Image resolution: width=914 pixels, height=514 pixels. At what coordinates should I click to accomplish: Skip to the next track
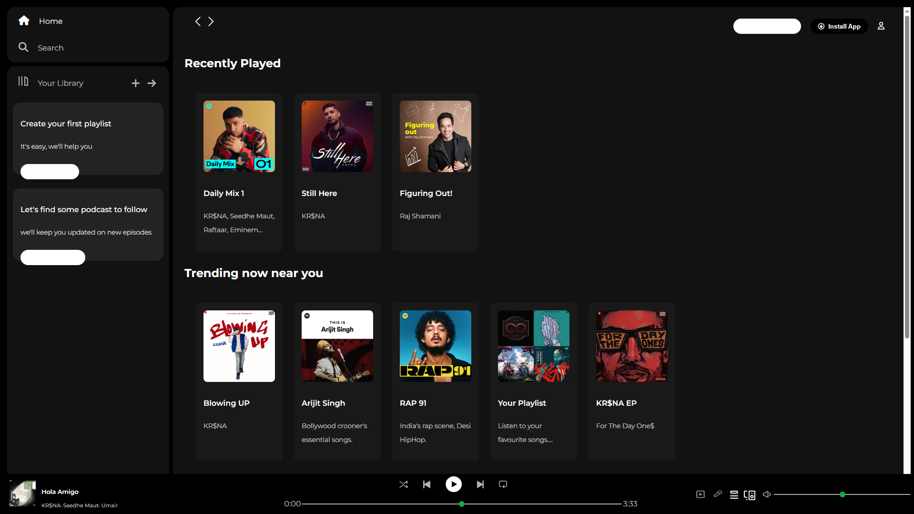[x=480, y=484]
